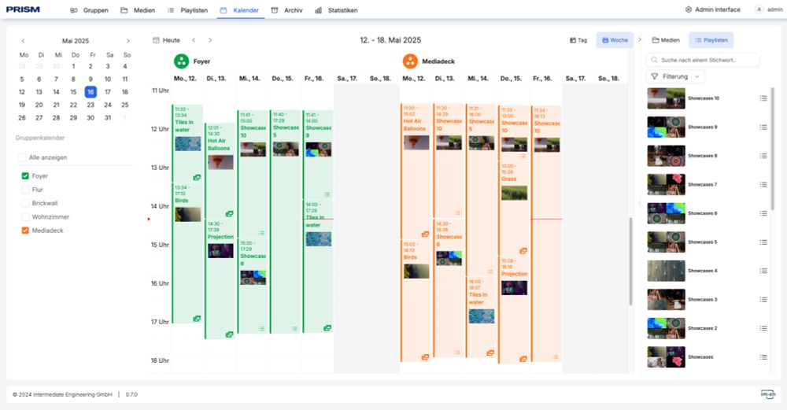Screen dimensions: 787x410
Task: Open Foyer Monday Birds event
Action: point(188,253)
